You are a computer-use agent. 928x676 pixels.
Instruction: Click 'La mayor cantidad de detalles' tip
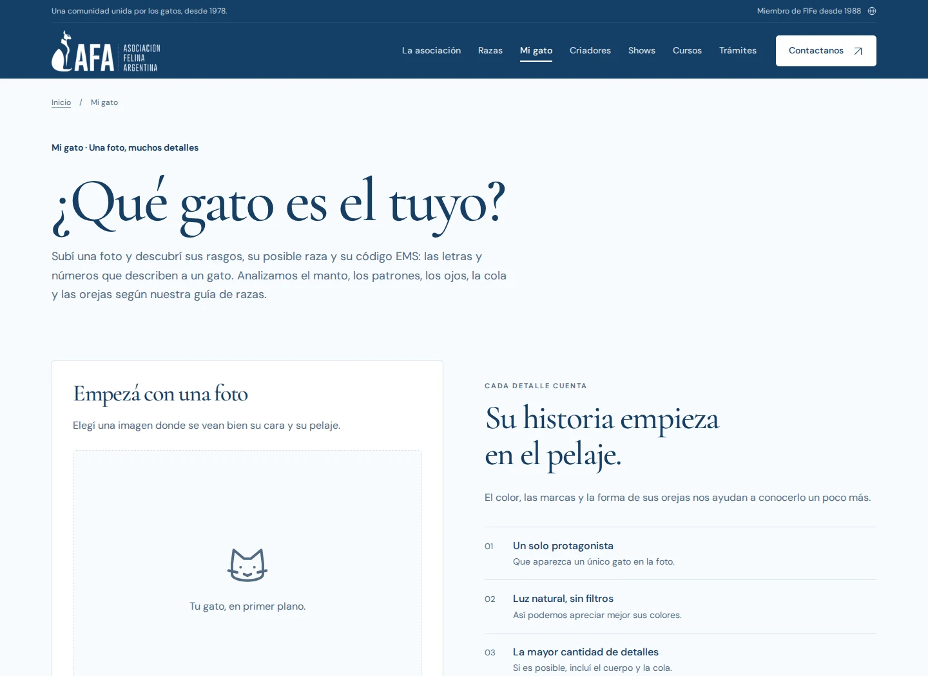click(586, 652)
